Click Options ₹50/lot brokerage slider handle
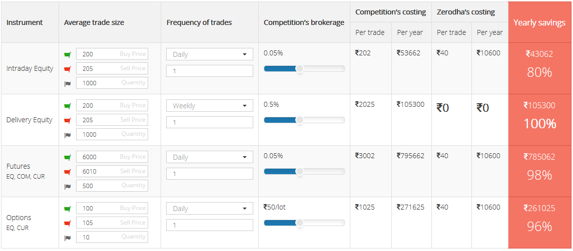Image resolution: width=573 pixels, height=251 pixels. (x=300, y=223)
